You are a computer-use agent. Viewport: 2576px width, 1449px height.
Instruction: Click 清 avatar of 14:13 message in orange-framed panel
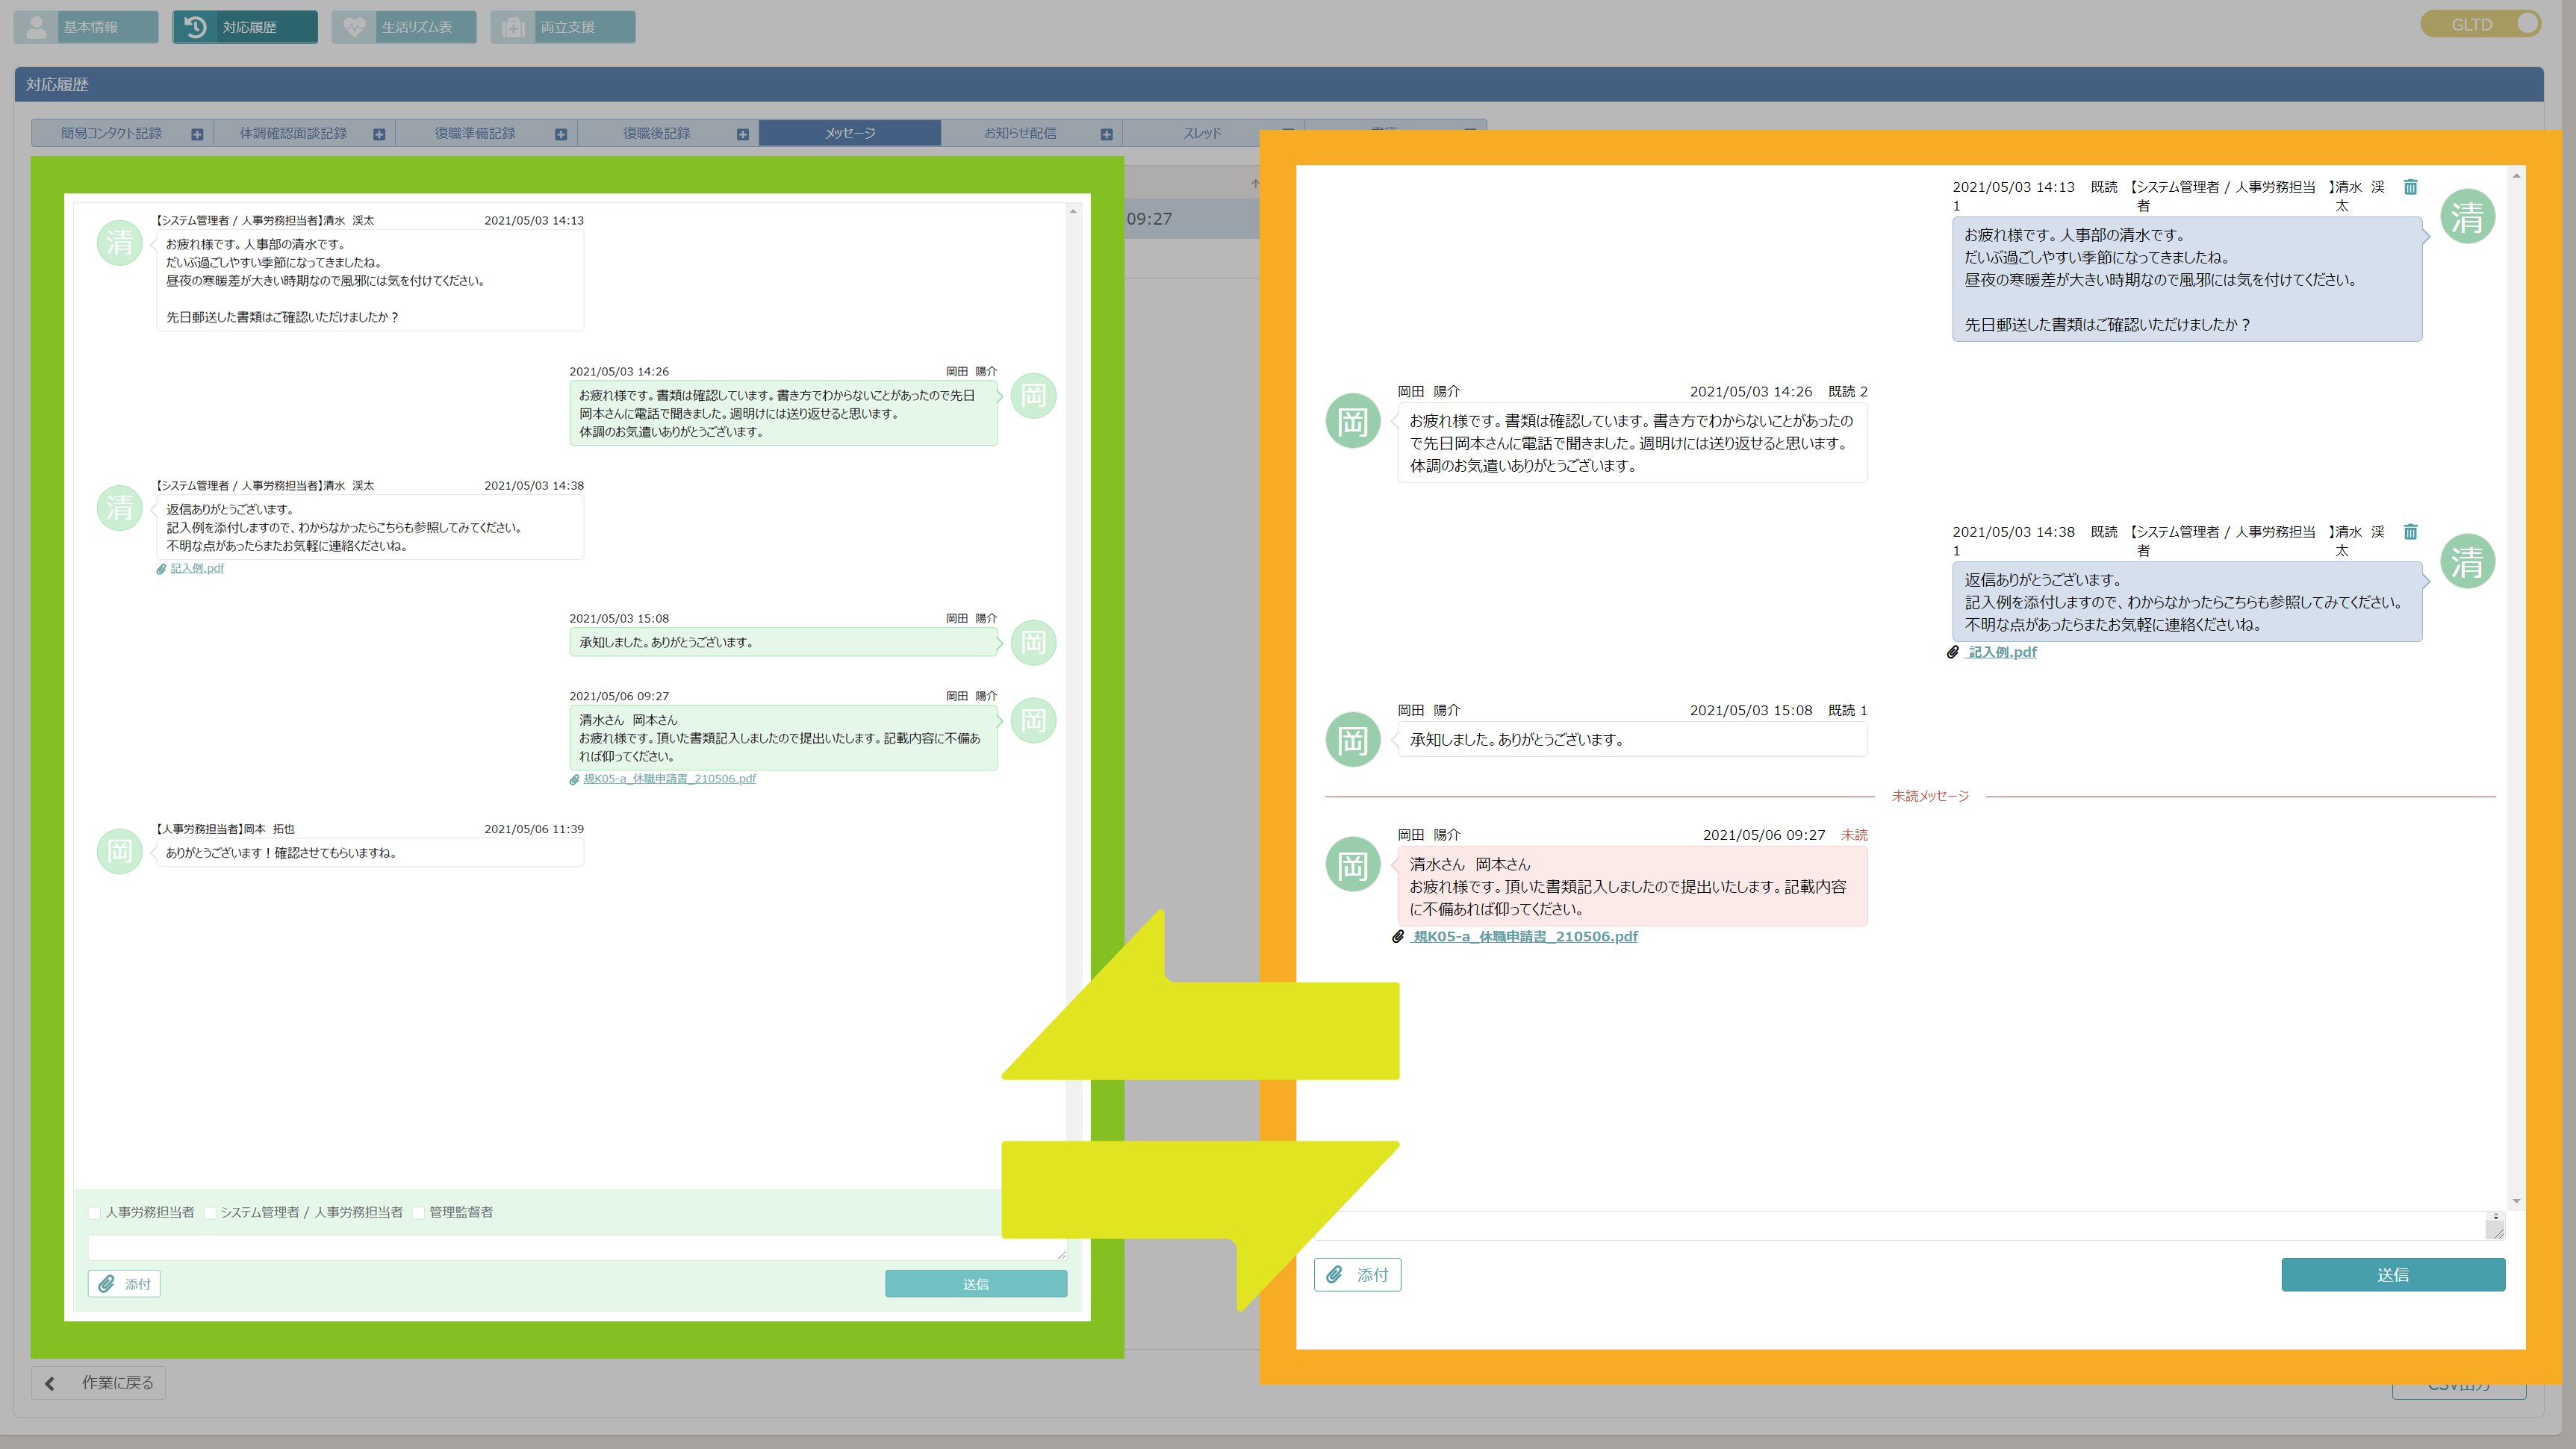coord(2467,217)
